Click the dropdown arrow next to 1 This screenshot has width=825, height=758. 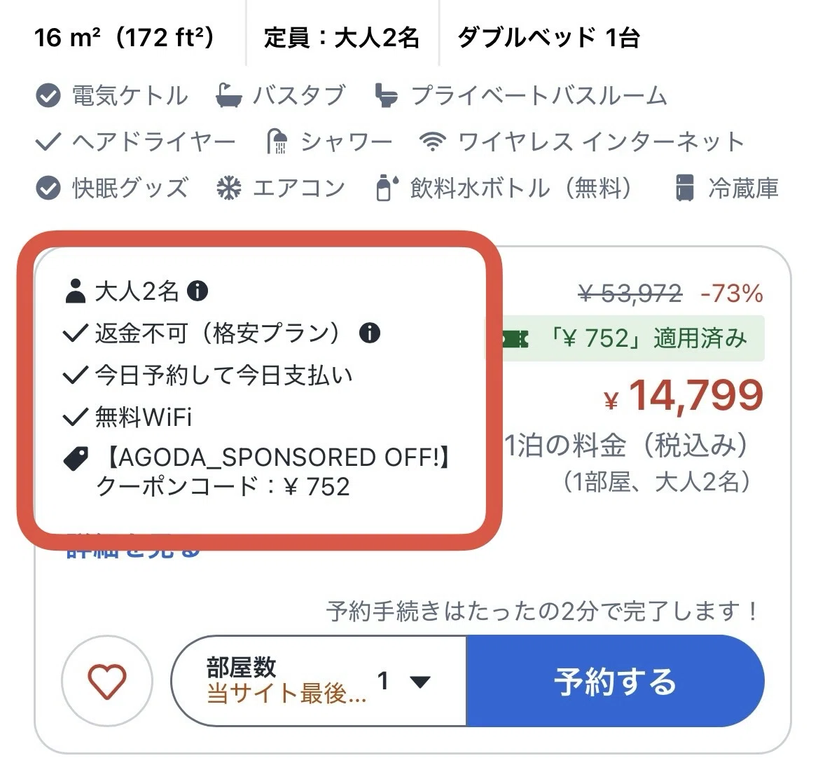point(420,682)
